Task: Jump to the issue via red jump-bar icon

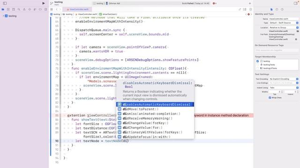Action: [248, 14]
